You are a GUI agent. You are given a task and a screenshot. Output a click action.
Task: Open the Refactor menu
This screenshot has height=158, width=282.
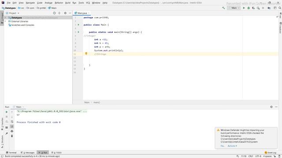59,3
